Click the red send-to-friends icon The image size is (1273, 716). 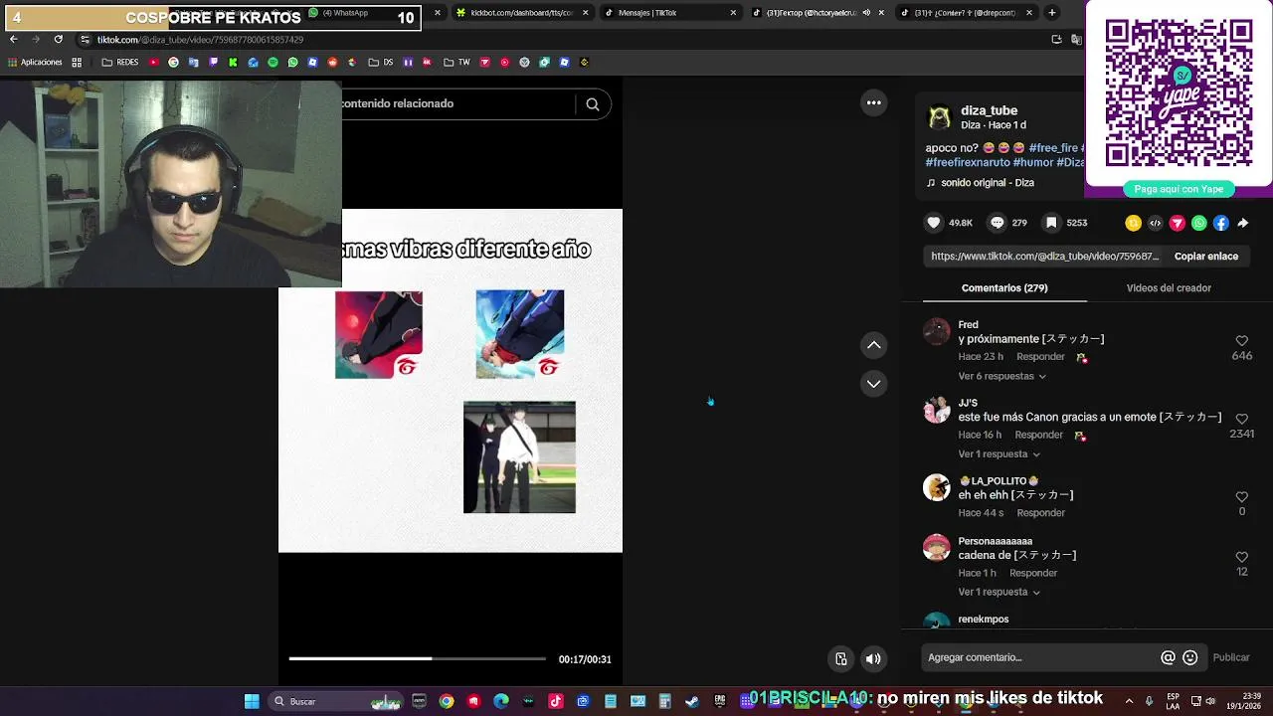click(x=1177, y=223)
